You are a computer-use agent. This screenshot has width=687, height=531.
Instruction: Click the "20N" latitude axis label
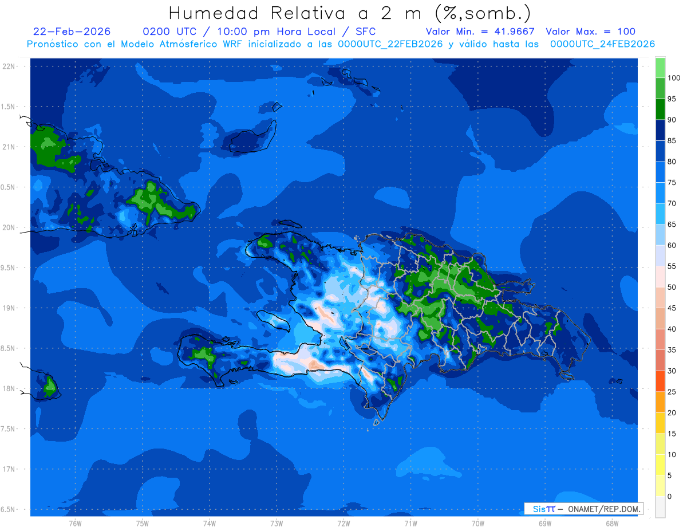[x=8, y=227]
